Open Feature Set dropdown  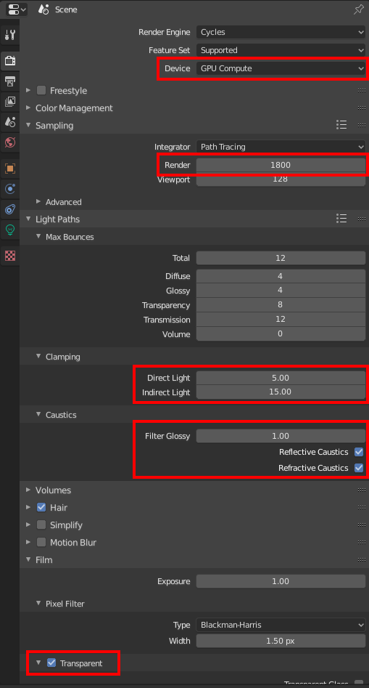(x=281, y=50)
